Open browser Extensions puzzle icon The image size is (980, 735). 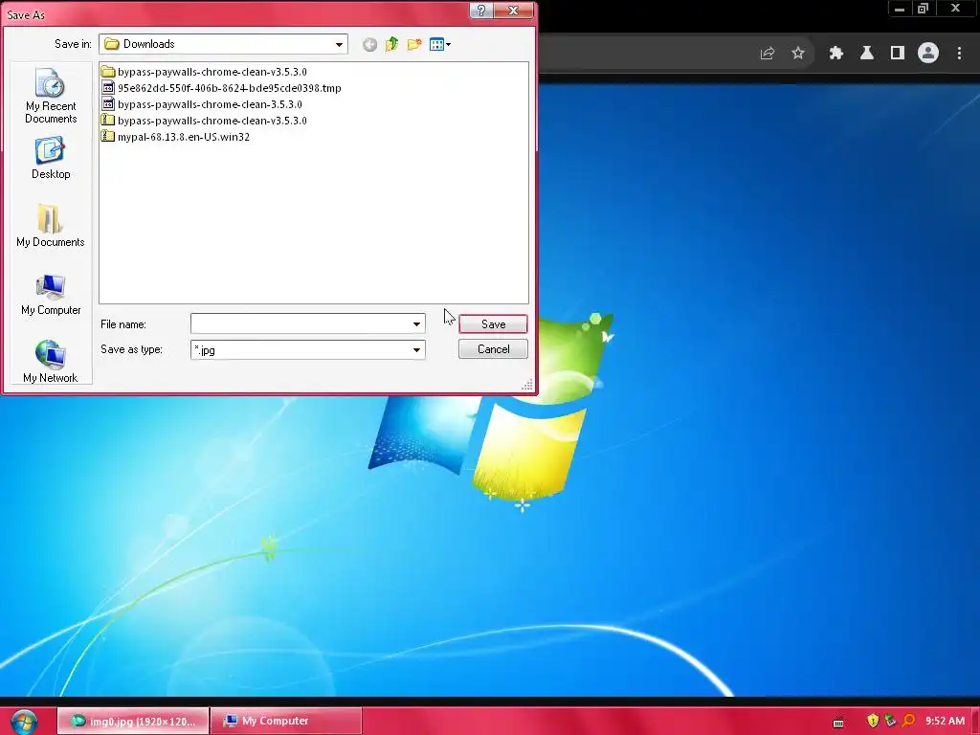pos(836,54)
